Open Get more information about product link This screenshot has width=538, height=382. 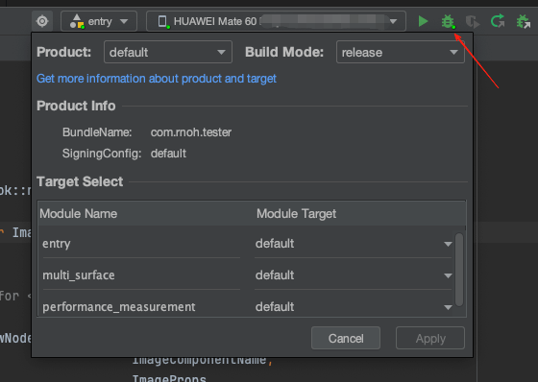[156, 79]
